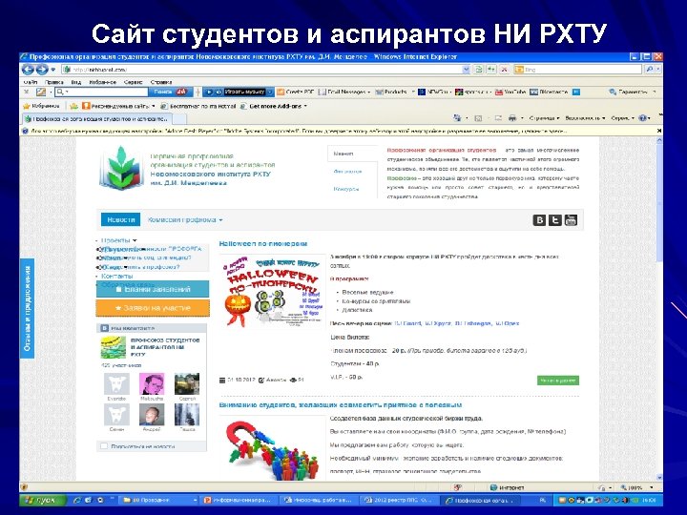Screen dimensions: 687x515
Task: Start the search with the magnifier icon
Action: (x=650, y=70)
